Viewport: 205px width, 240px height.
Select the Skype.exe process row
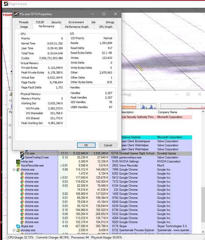[104, 226]
